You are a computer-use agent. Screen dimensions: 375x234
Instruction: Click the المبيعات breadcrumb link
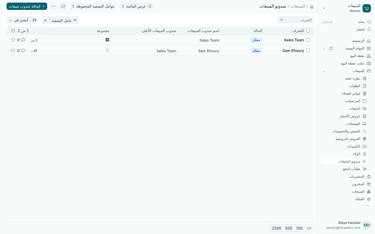pyautogui.click(x=298, y=6)
